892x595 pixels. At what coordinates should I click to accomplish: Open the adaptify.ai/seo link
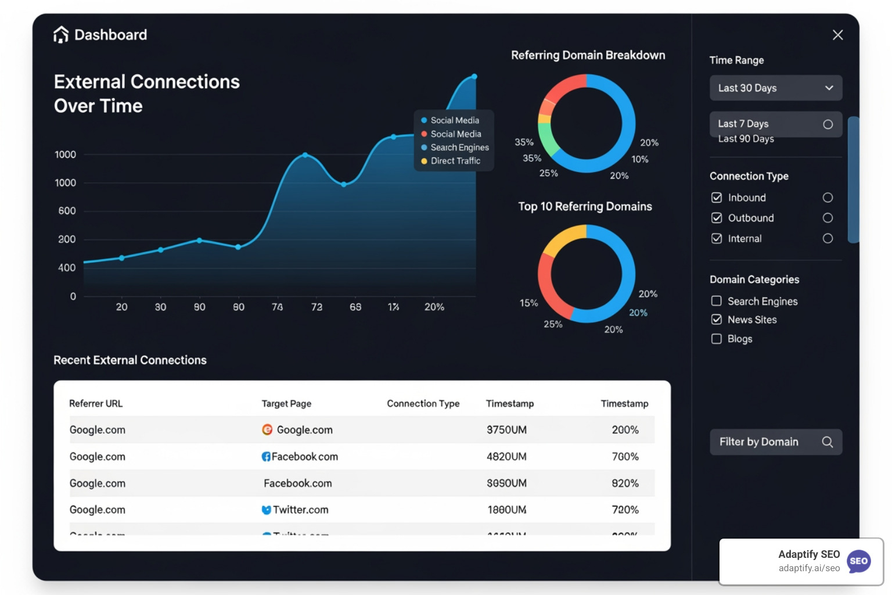pos(808,568)
